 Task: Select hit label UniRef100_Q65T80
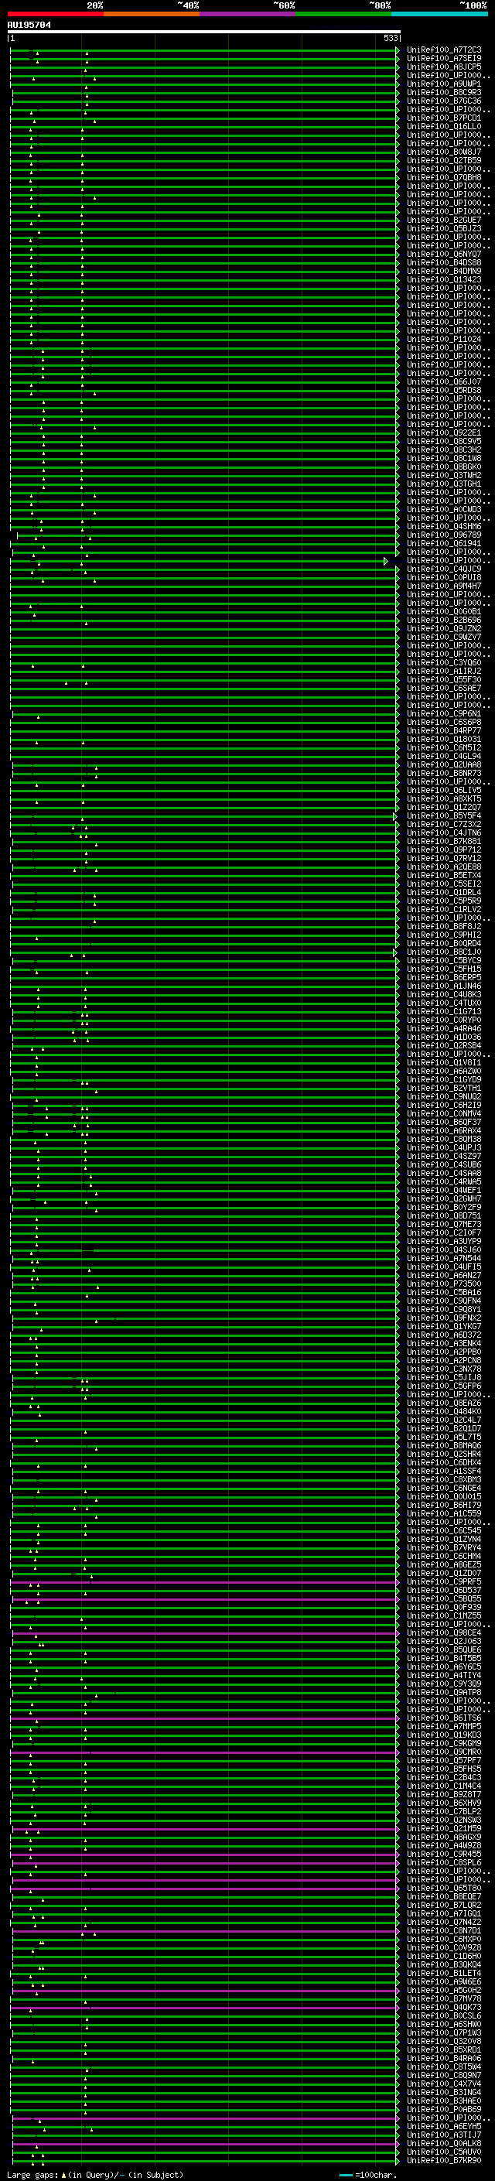point(444,1889)
